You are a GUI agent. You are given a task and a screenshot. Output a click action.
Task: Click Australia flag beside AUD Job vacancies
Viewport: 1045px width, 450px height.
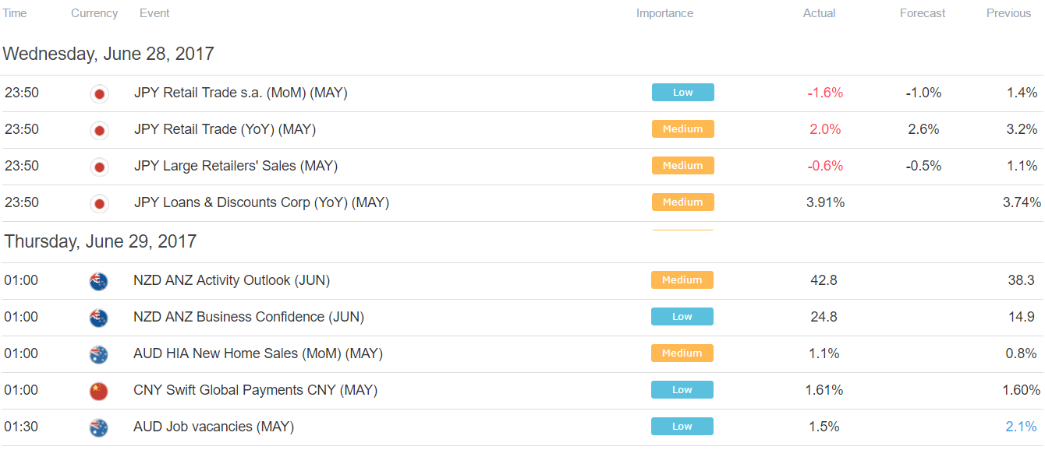tap(99, 427)
